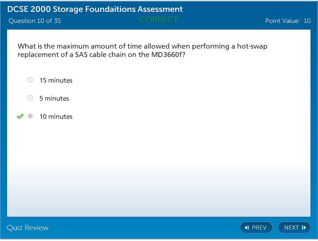The height and width of the screenshot is (241, 318).
Task: Click the "5 minutes" answer text
Action: click(x=54, y=98)
